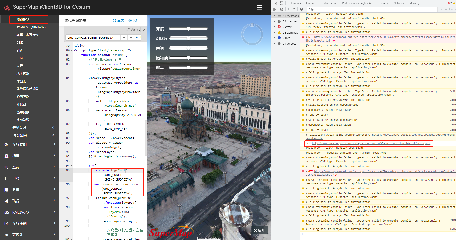Expand the 51 messages group
This screenshot has height=240, width=456.
point(275,16)
